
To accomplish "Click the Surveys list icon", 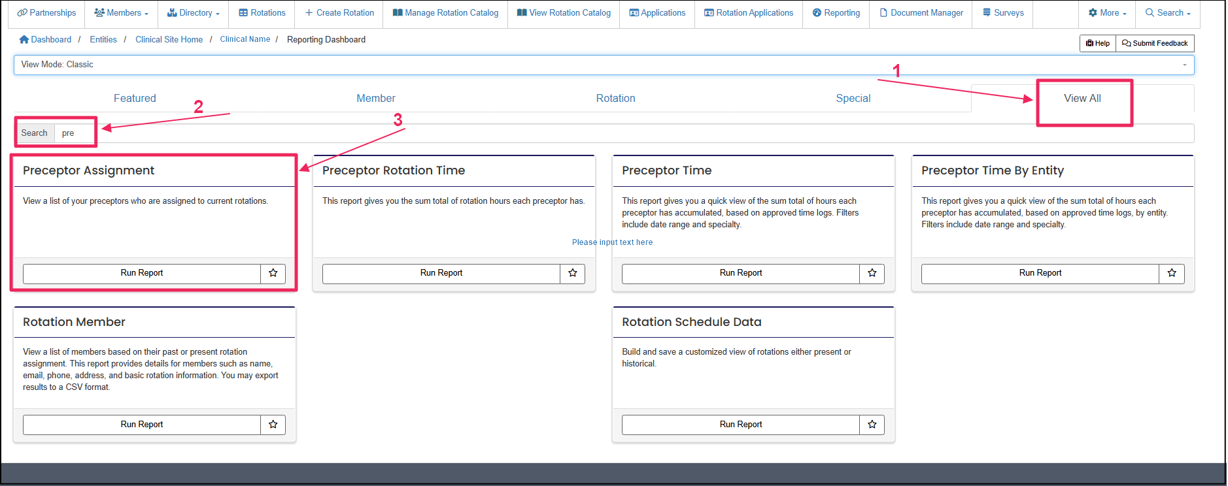I will point(987,12).
